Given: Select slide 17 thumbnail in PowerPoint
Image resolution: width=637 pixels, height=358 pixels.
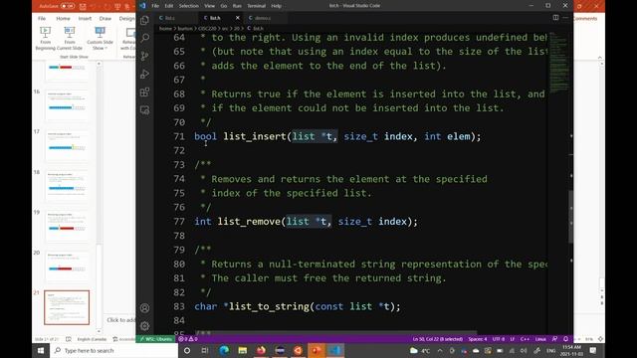Looking at the screenshot, I should tap(67, 146).
